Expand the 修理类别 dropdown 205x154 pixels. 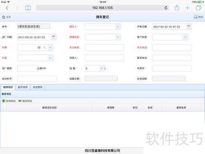(x=118, y=37)
